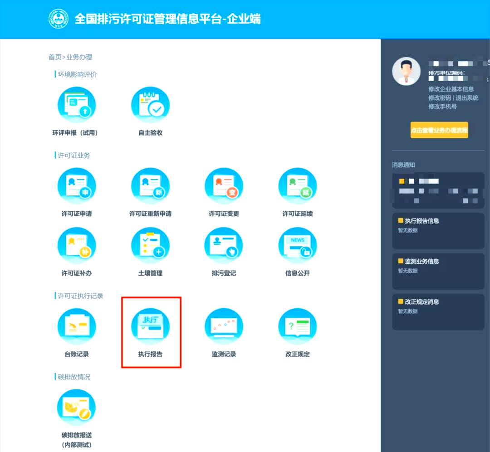
Task: Launch 许可证申请 icon
Action: [x=77, y=186]
